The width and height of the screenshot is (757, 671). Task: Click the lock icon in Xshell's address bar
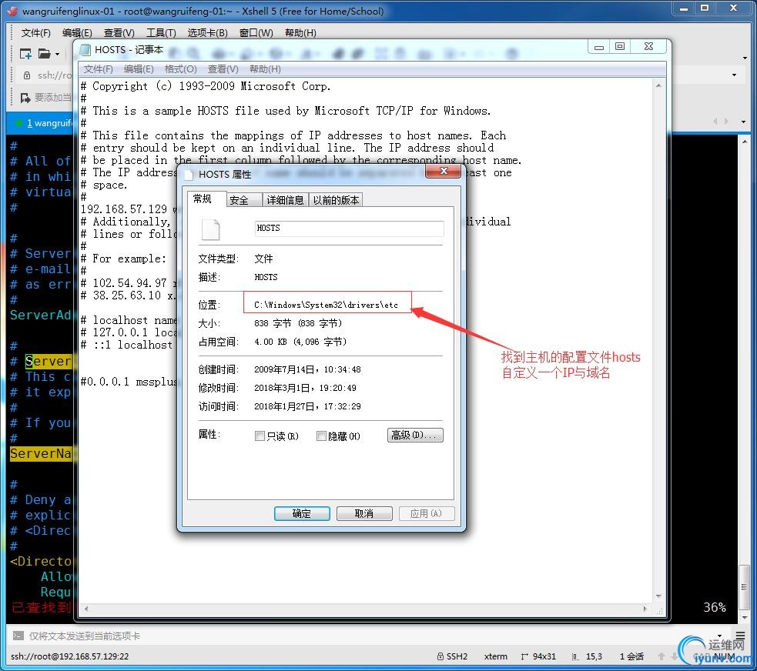pyautogui.click(x=27, y=75)
